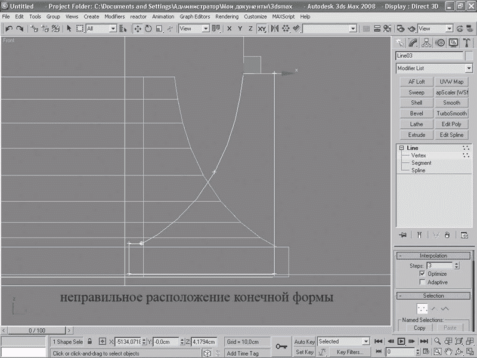Open the Utilities hammer panel
Image resolution: width=477 pixels, height=358 pixels.
point(467,42)
